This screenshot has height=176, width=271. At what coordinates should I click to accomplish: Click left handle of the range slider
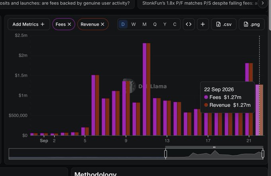click(x=165, y=154)
